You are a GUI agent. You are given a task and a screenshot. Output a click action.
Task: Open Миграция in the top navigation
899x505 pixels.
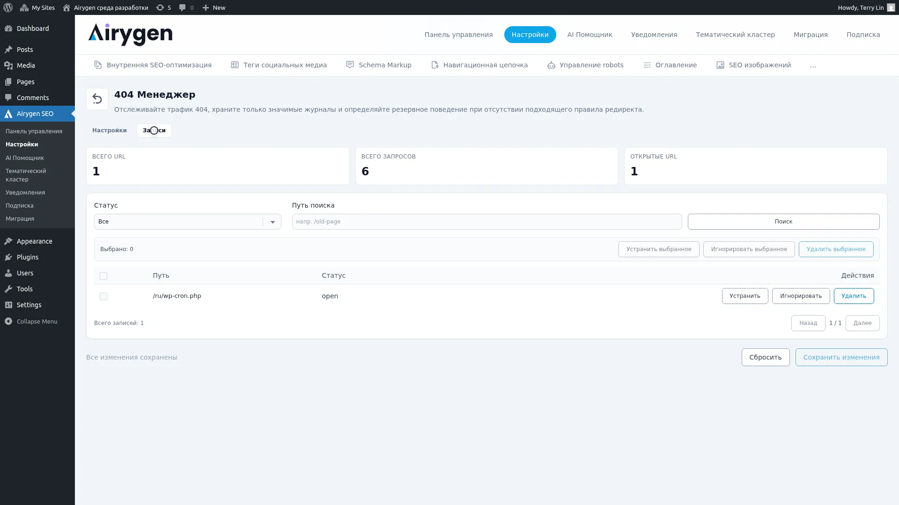[x=811, y=35]
